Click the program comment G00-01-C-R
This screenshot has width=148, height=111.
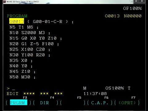(47, 22)
